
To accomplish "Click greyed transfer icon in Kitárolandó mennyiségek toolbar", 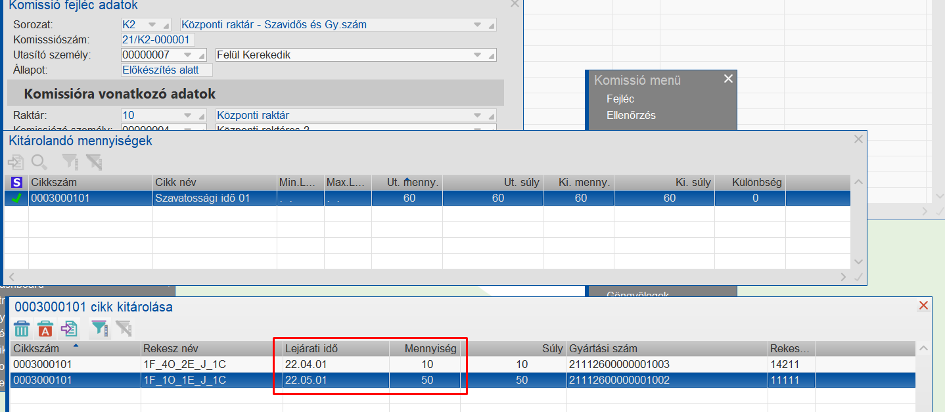I will [x=16, y=162].
